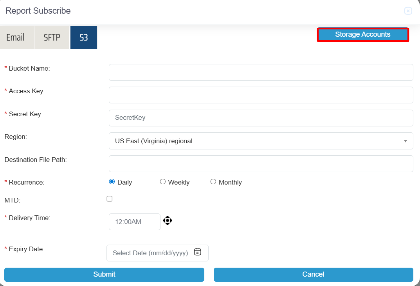Select the S3 tab
420x286 pixels.
(84, 37)
